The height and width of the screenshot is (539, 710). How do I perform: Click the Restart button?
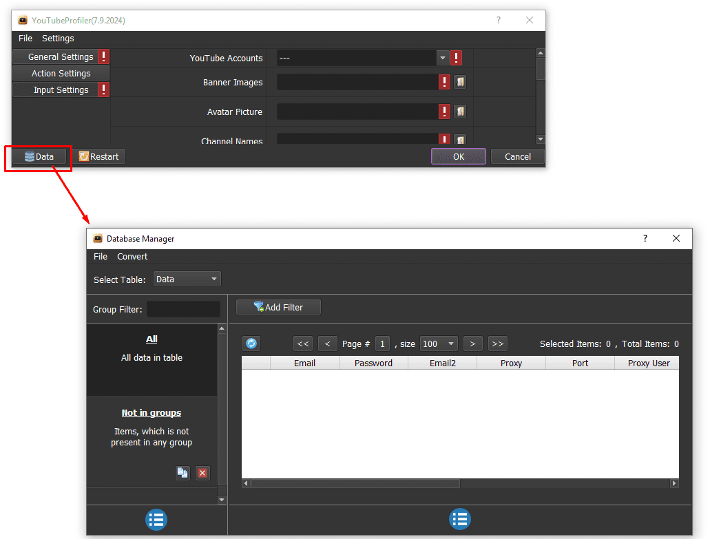click(x=98, y=156)
